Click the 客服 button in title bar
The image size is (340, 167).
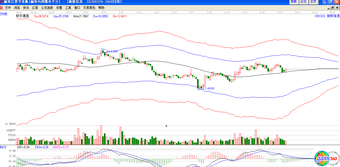(294, 2)
